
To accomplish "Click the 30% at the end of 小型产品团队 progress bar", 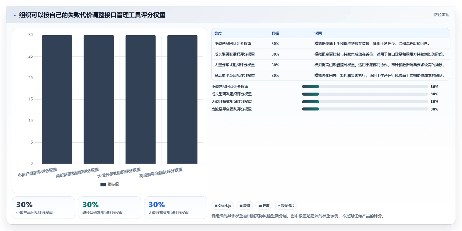I will pyautogui.click(x=434, y=87).
